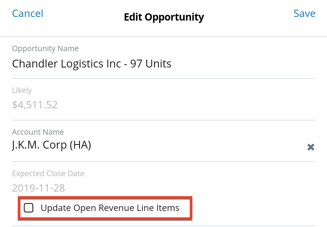Save the opportunity changes
The image size is (327, 227).
click(x=304, y=14)
